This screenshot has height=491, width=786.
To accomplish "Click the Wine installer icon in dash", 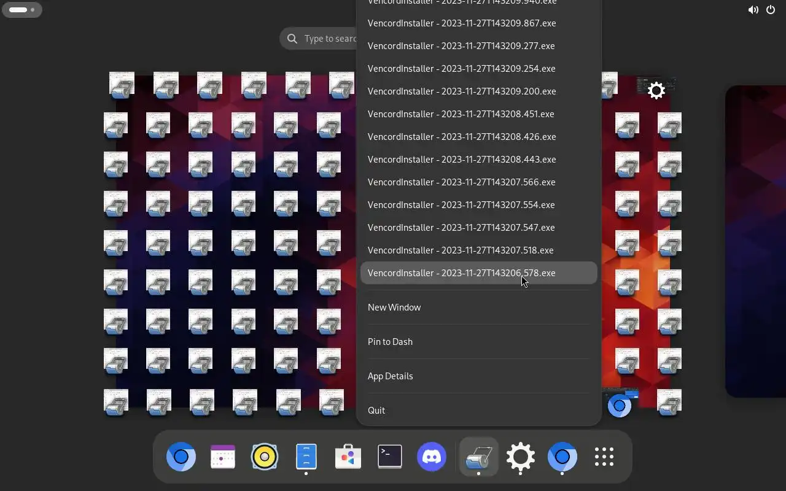I will coord(478,457).
